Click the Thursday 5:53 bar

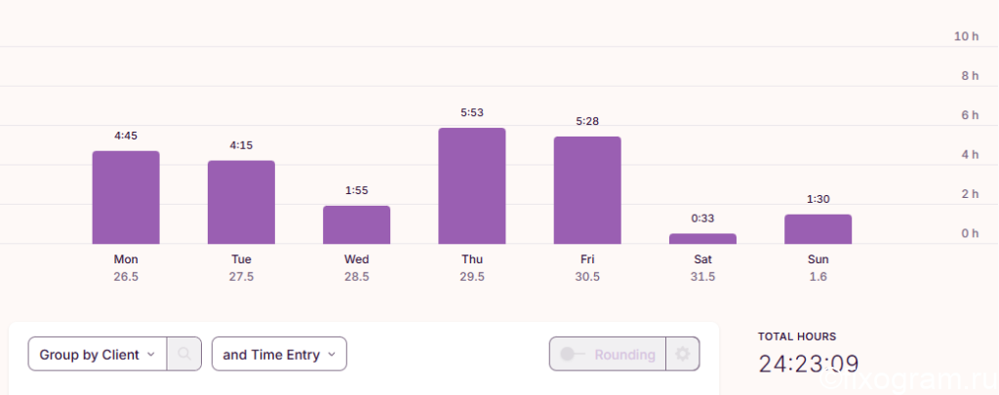click(472, 186)
